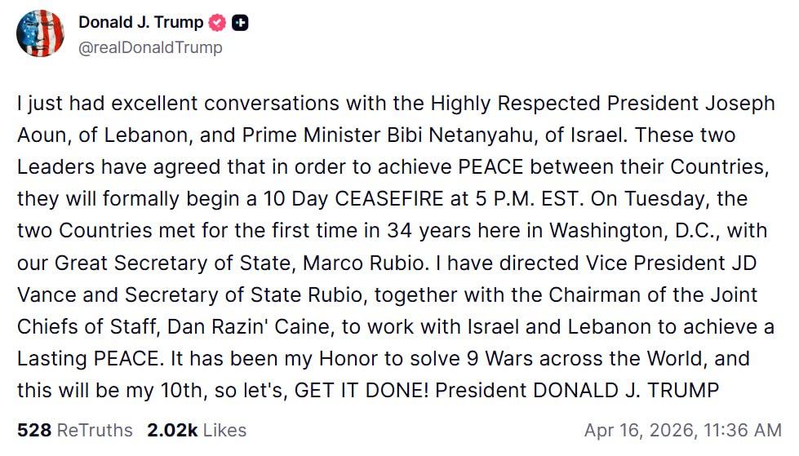Open the @realDonaldTrump handle
The width and height of the screenshot is (799, 456).
150,47
